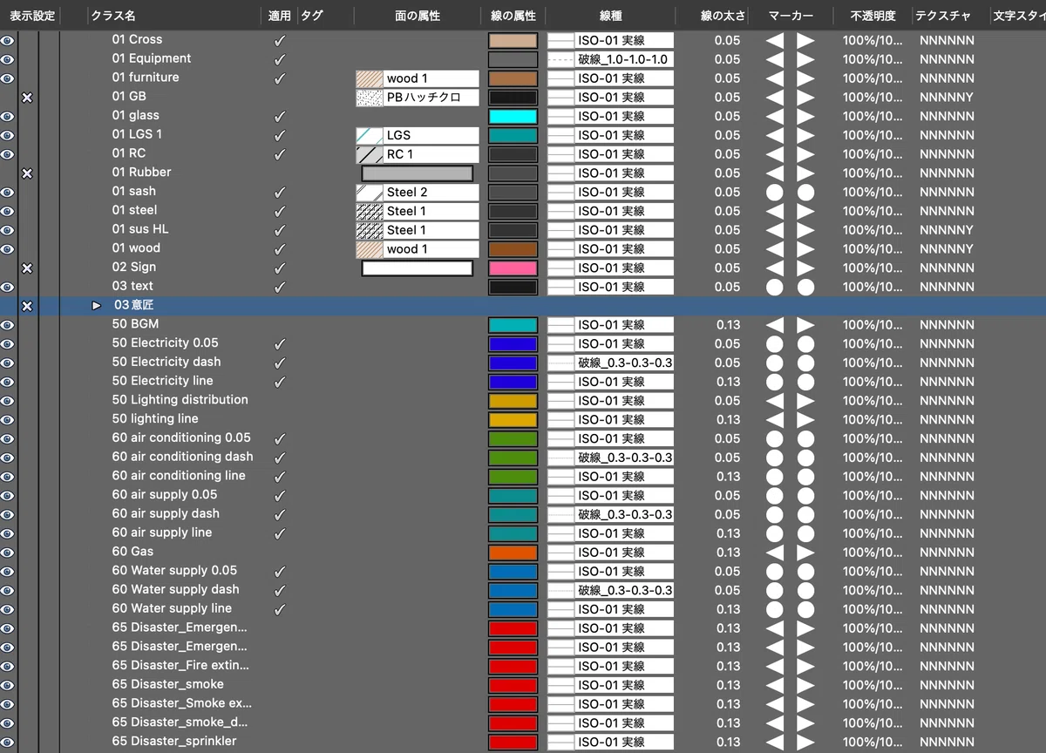Click the invisible X mark for 01 GB
The width and height of the screenshot is (1046, 753).
pos(27,98)
